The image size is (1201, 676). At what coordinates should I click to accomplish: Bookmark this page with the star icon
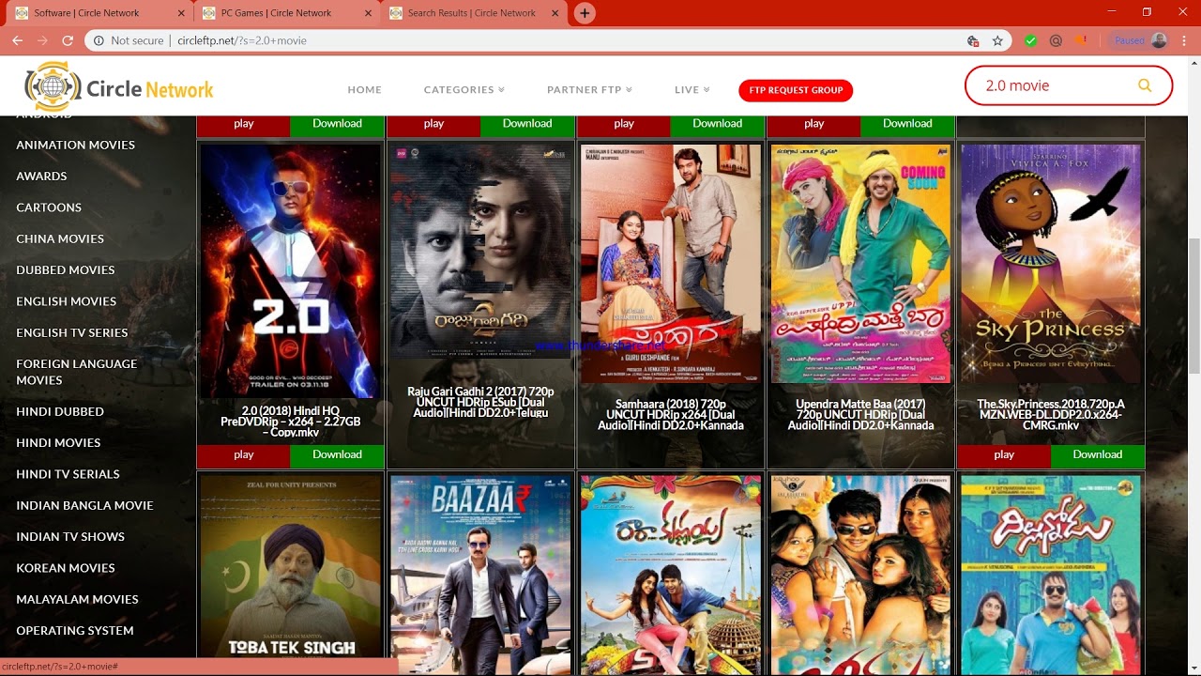(x=997, y=40)
